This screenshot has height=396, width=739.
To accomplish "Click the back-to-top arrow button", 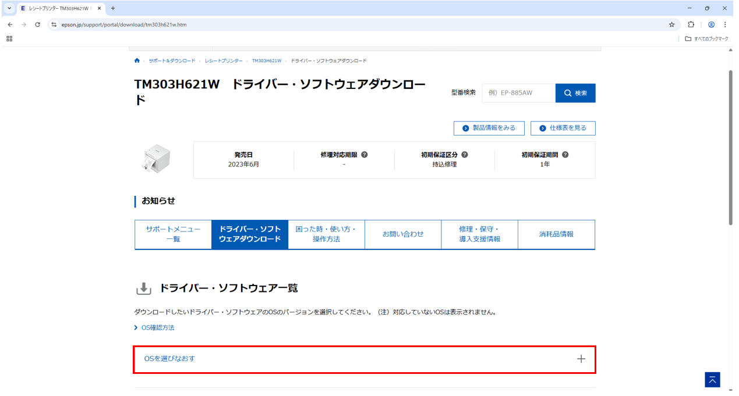I will point(712,380).
